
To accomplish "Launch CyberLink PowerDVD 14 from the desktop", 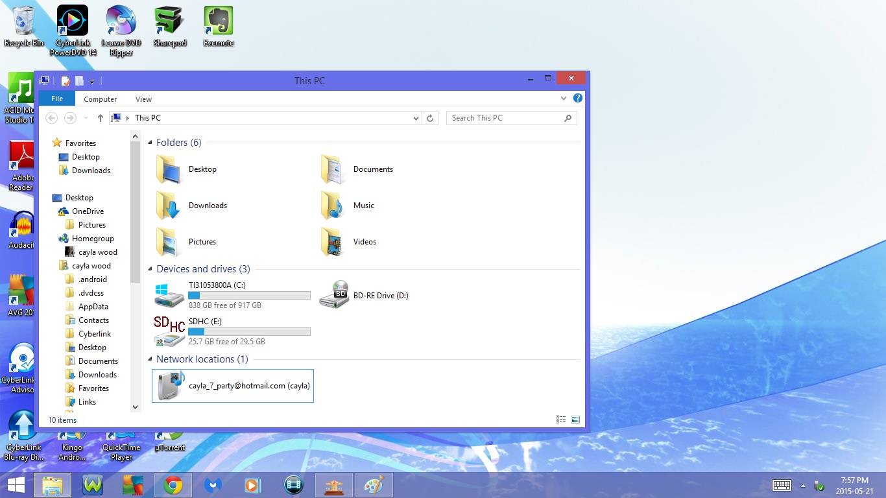I will 73,31.
